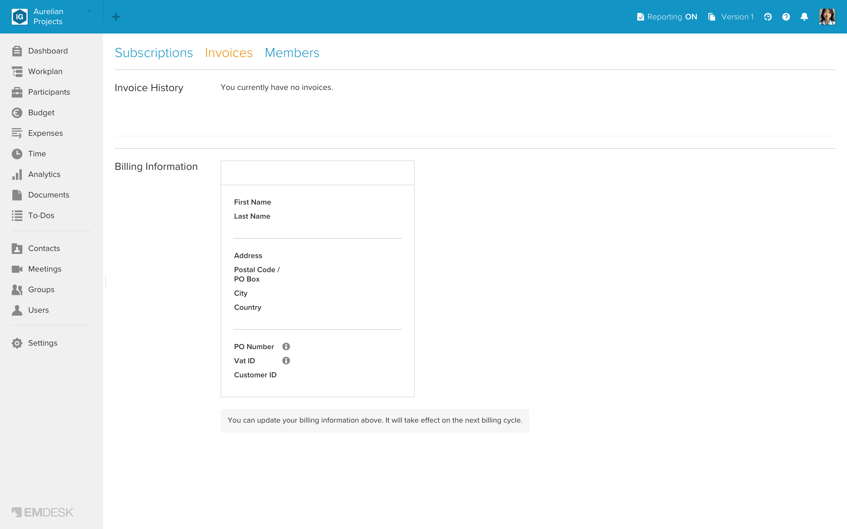847x529 pixels.
Task: Open the notifications bell icon
Action: tap(804, 17)
